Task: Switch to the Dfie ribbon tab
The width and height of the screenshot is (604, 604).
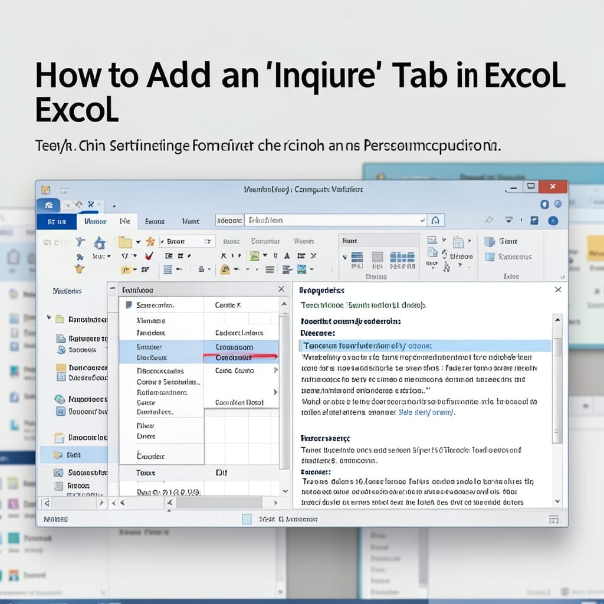Action: (125, 221)
